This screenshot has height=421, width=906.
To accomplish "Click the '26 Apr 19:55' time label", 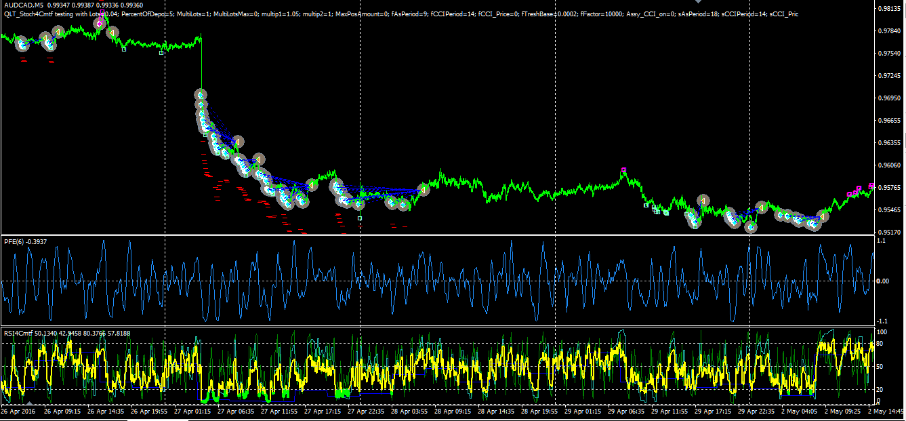I will [x=149, y=412].
